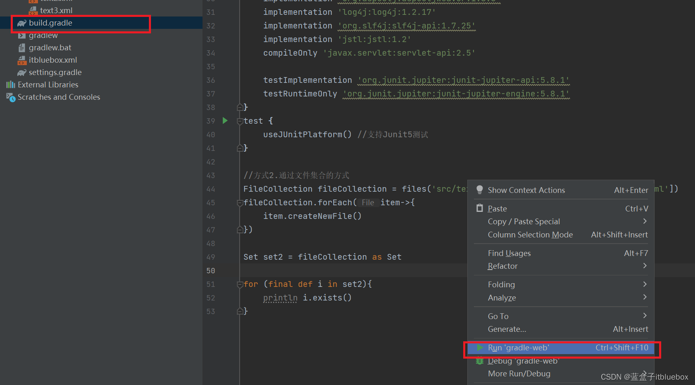Screen dimensions: 695x385
Task: Click fold end marker on line 53
Action: click(240, 311)
